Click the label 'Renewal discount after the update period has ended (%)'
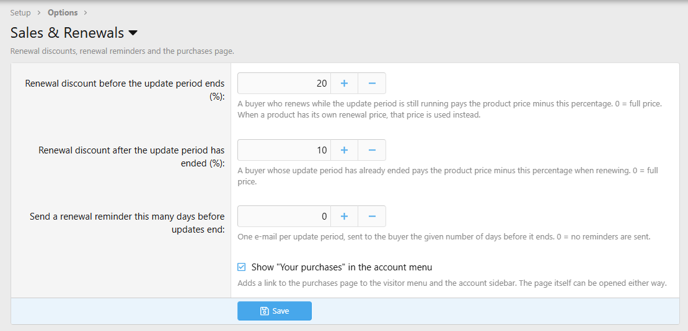The image size is (688, 331). click(131, 157)
